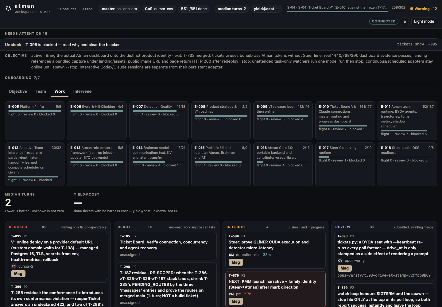Image resolution: width=442 pixels, height=307 pixels.
Task: Click the E-016 Atman Core progress bar
Action: (x=283, y=162)
